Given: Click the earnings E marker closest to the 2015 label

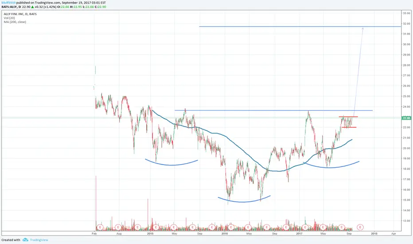Looking at the screenshot, I should coord(156,227).
